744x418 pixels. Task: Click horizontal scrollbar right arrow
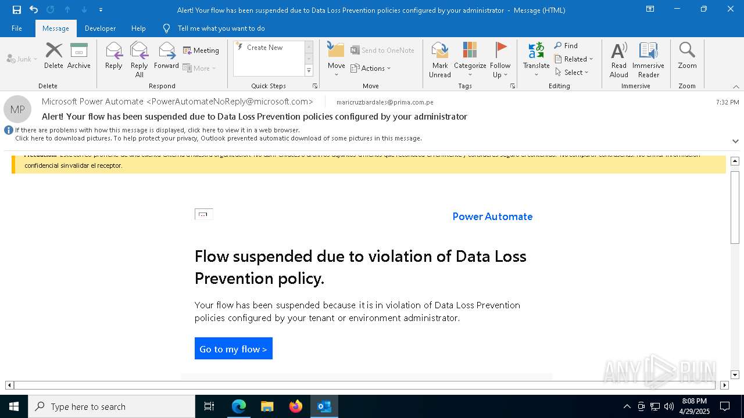pos(724,385)
